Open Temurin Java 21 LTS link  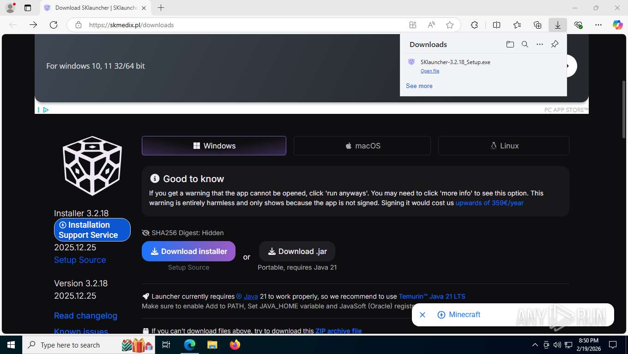(x=432, y=296)
